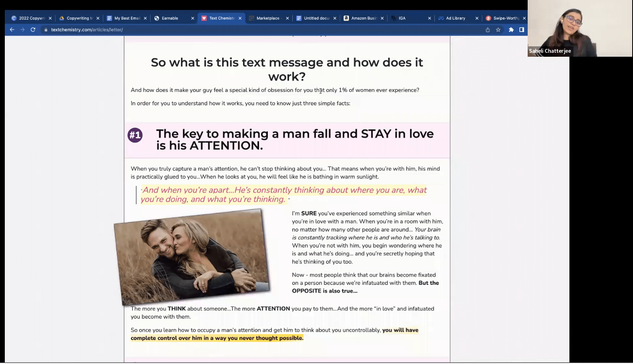Click the couple photo in the article
The height and width of the screenshot is (364, 633).
coord(192,257)
